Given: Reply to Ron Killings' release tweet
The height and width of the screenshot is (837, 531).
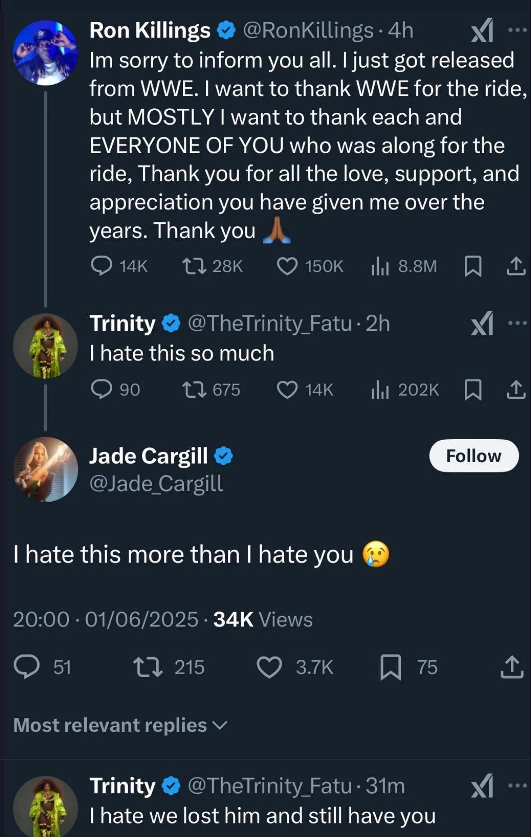Looking at the screenshot, I should (102, 266).
